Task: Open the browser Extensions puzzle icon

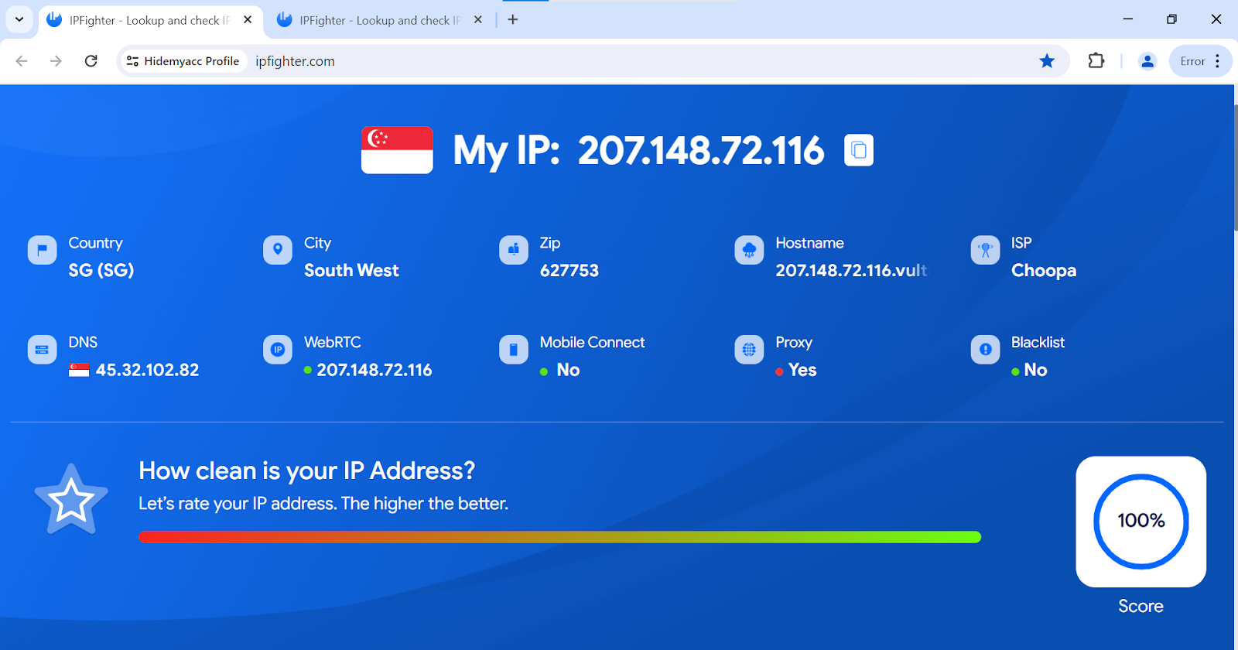Action: [x=1096, y=61]
